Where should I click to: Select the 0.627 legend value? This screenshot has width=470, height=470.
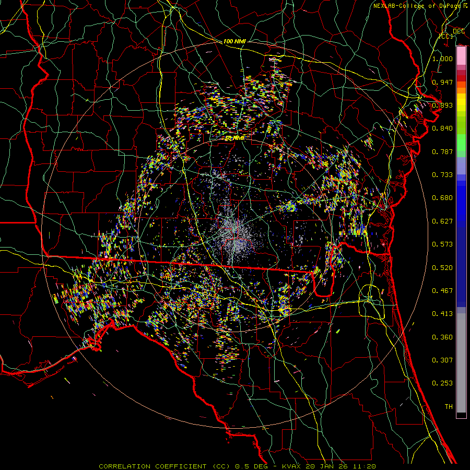(x=442, y=221)
